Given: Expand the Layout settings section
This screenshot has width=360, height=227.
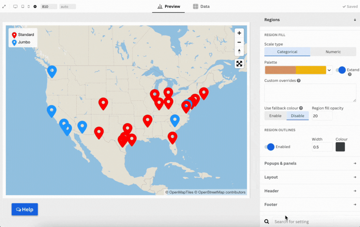Looking at the screenshot, I should 310,177.
